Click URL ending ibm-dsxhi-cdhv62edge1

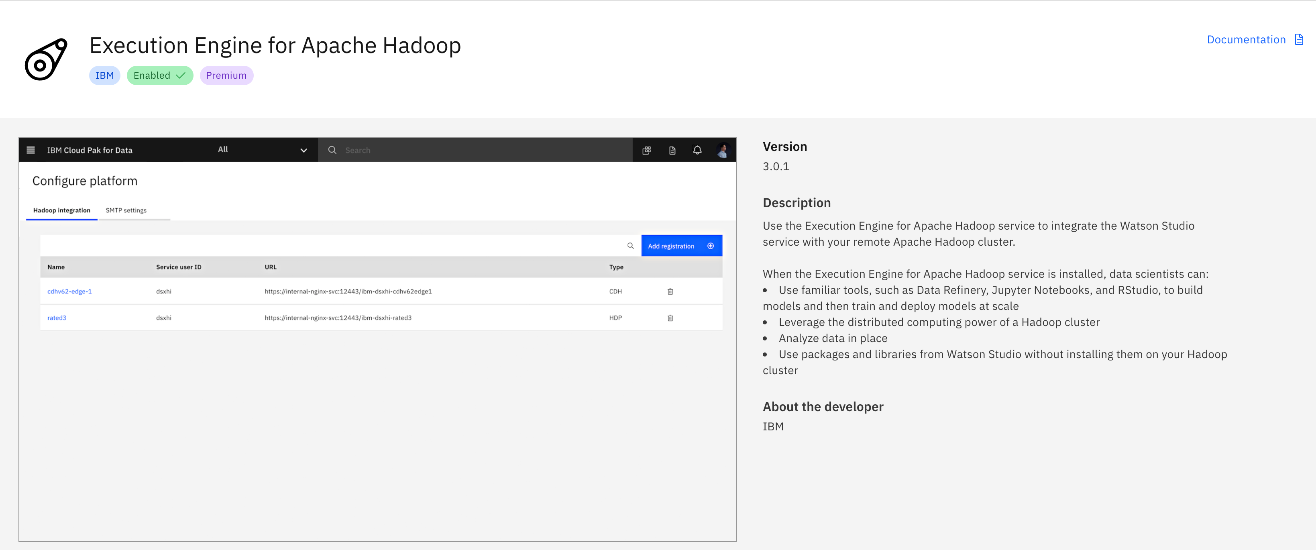click(348, 291)
